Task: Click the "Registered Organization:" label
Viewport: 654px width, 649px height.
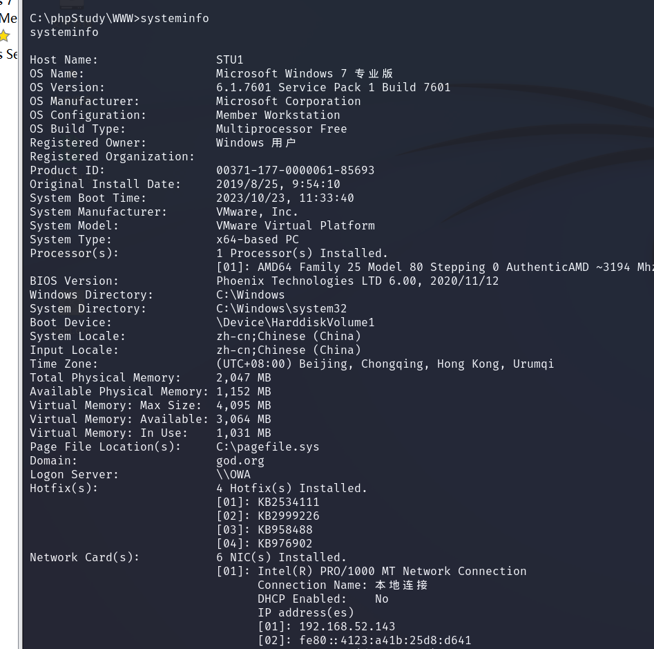Action: (x=112, y=156)
